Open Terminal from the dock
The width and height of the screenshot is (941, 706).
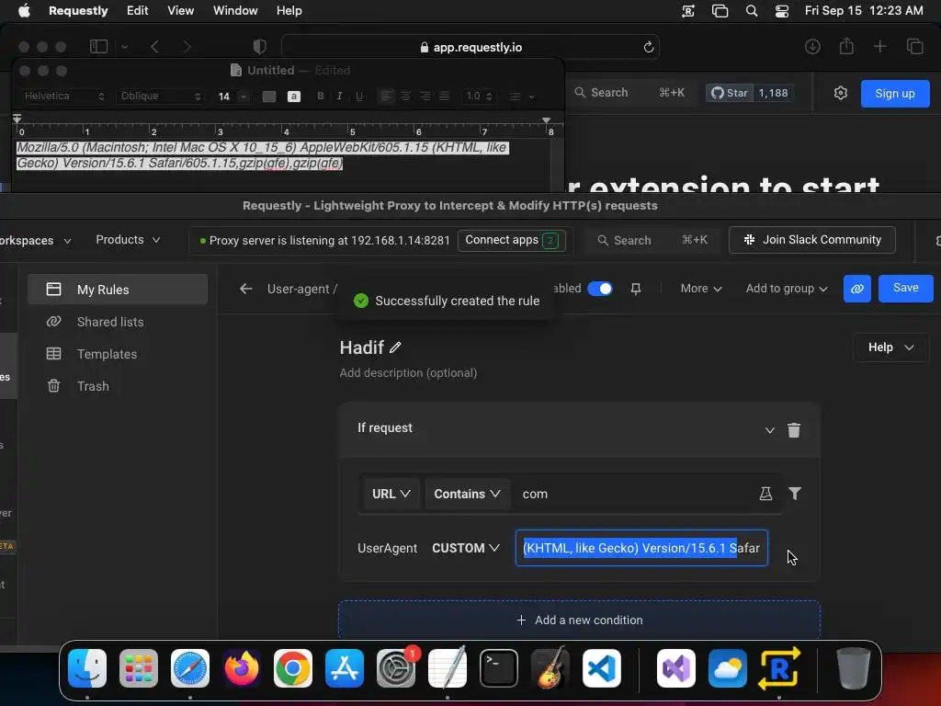[x=499, y=667]
